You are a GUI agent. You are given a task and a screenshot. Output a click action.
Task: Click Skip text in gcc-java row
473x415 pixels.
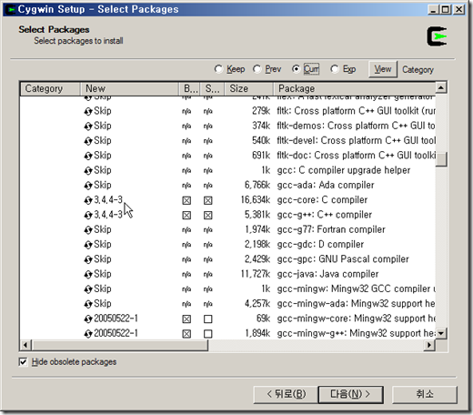coord(103,274)
